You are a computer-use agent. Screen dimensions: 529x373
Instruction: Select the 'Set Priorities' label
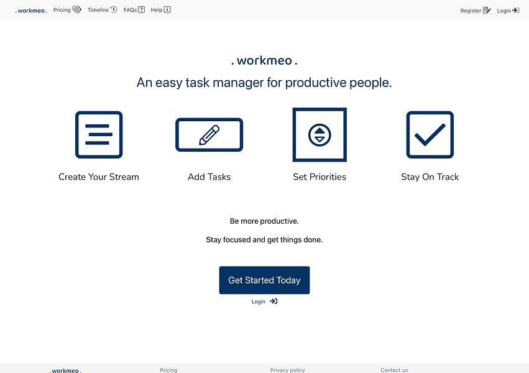(320, 177)
